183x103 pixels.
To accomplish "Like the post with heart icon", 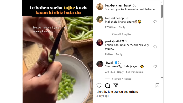I will pos(99,86).
